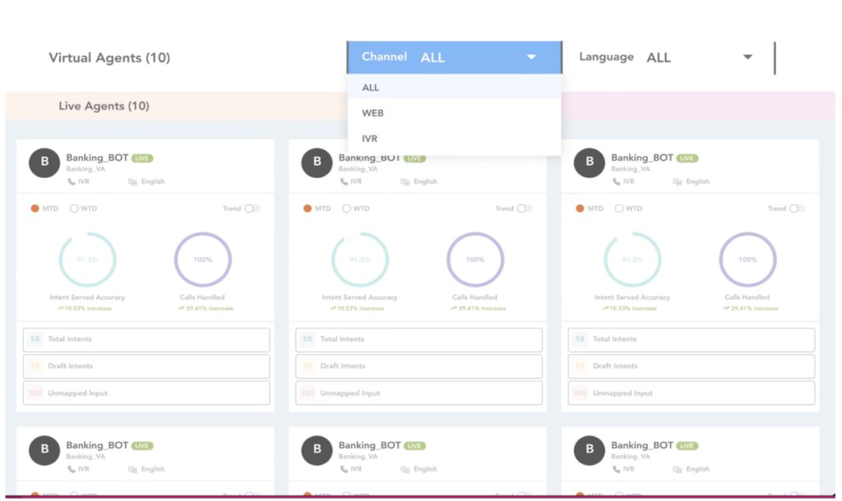Viewport: 842px width, 501px height.
Task: Click LIVE badge on first top-row card
Action: [x=142, y=159]
